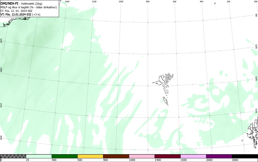Select the black legend swatch above 3000

[x=245, y=156]
